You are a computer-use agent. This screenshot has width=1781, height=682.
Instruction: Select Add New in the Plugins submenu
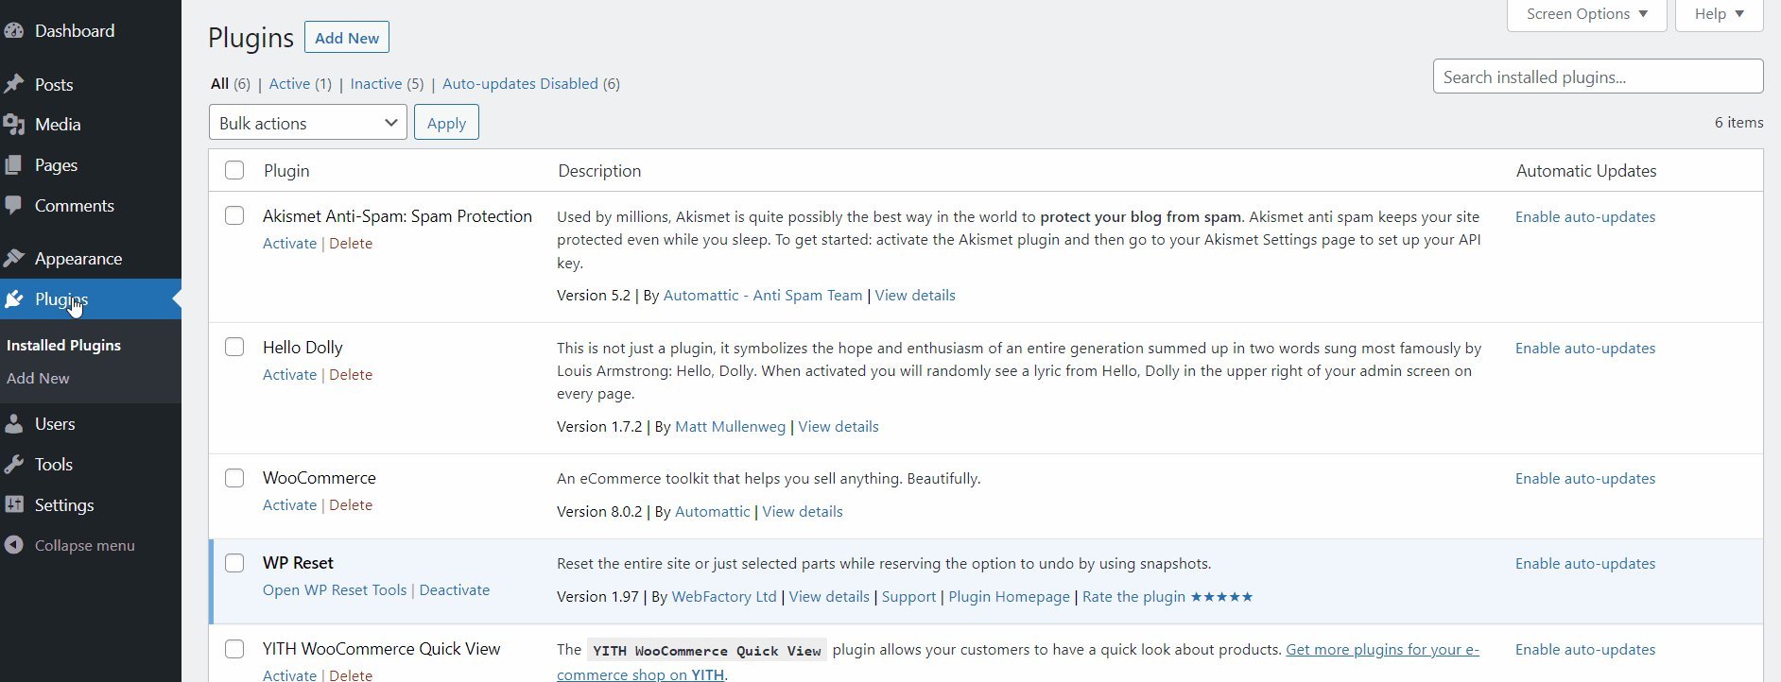(x=38, y=378)
